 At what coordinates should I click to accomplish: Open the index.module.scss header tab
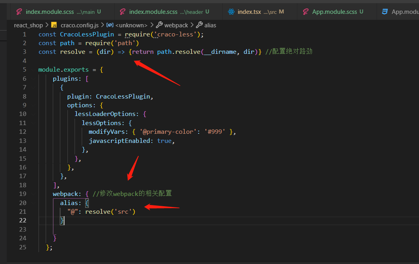pyautogui.click(x=168, y=12)
